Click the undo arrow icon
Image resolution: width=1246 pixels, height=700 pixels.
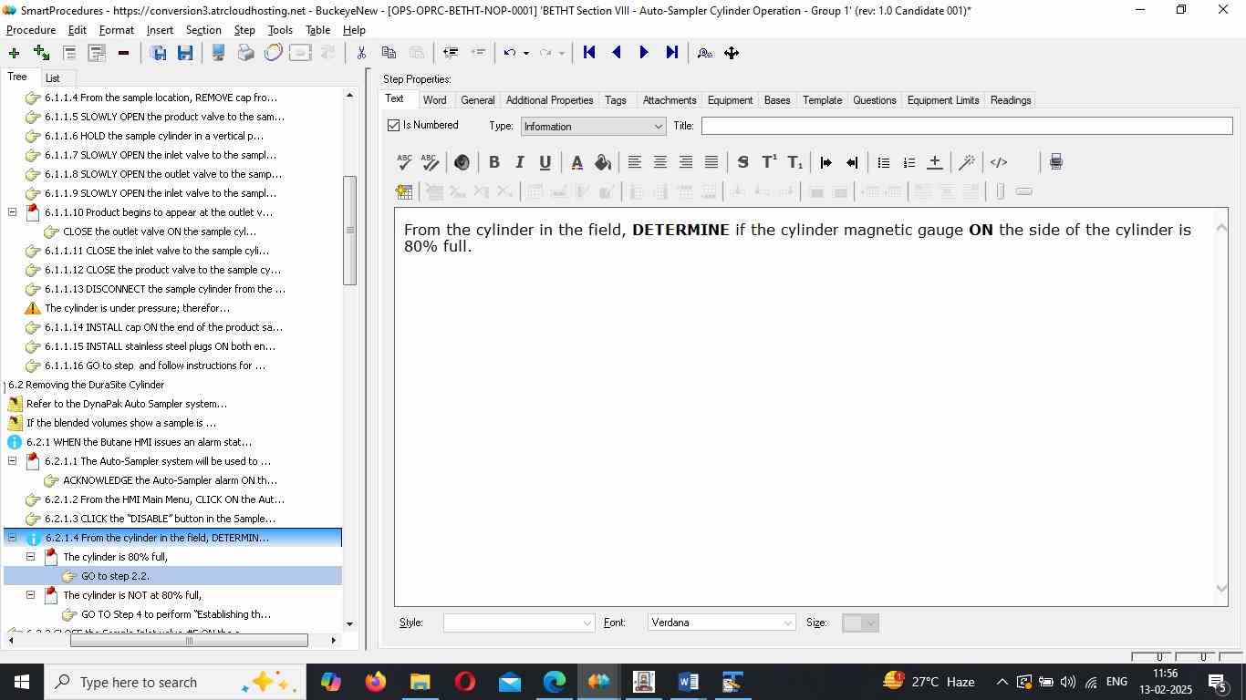[x=510, y=53]
